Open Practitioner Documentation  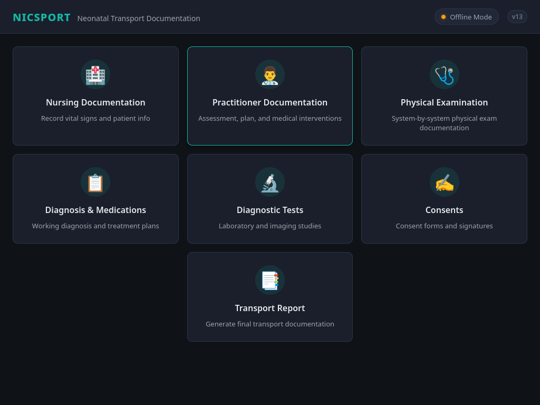269,95
